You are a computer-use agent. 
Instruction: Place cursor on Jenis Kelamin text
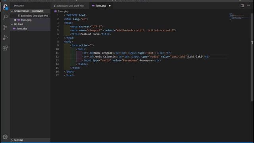pos(105,56)
